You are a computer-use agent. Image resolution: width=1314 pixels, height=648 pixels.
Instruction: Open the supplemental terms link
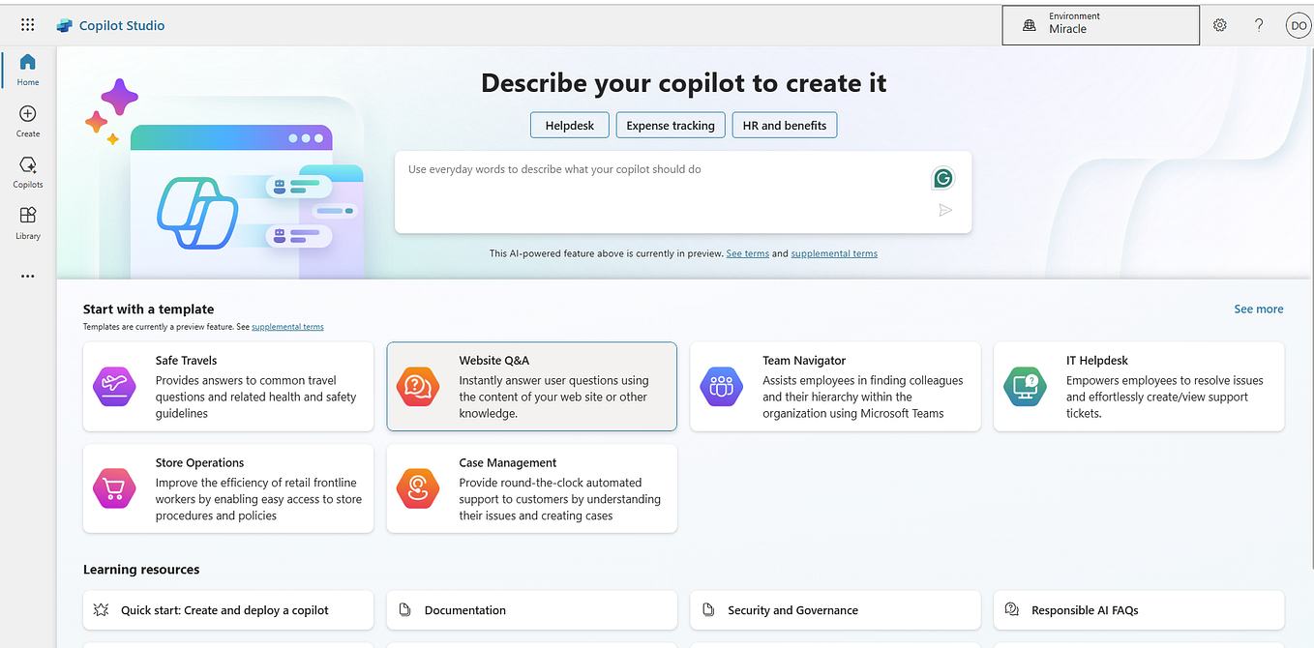(x=834, y=253)
